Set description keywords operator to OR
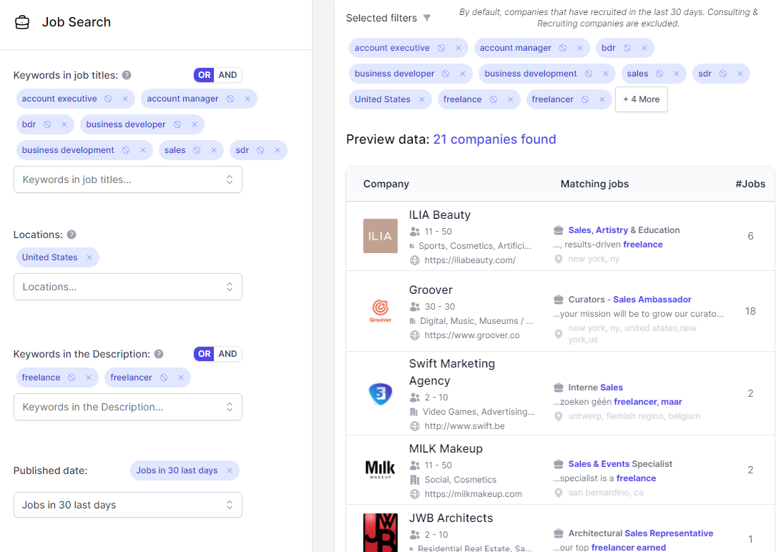781x552 pixels. 205,353
